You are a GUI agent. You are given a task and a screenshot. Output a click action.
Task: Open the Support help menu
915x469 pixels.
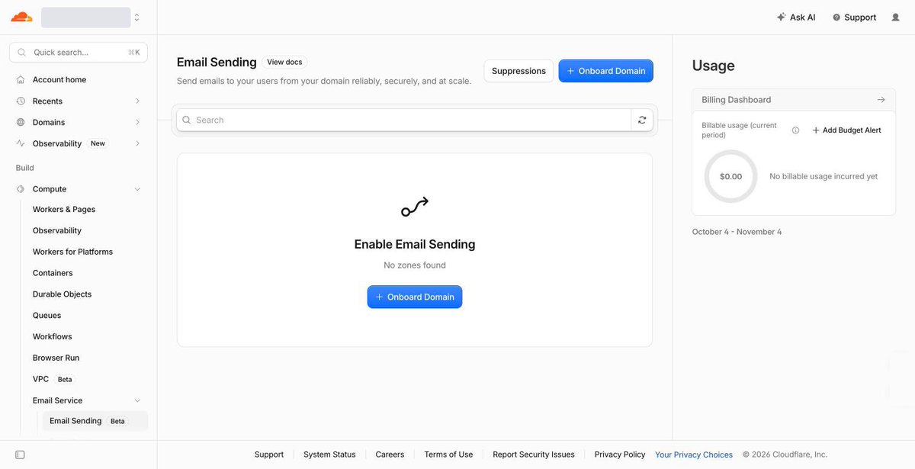tap(854, 17)
